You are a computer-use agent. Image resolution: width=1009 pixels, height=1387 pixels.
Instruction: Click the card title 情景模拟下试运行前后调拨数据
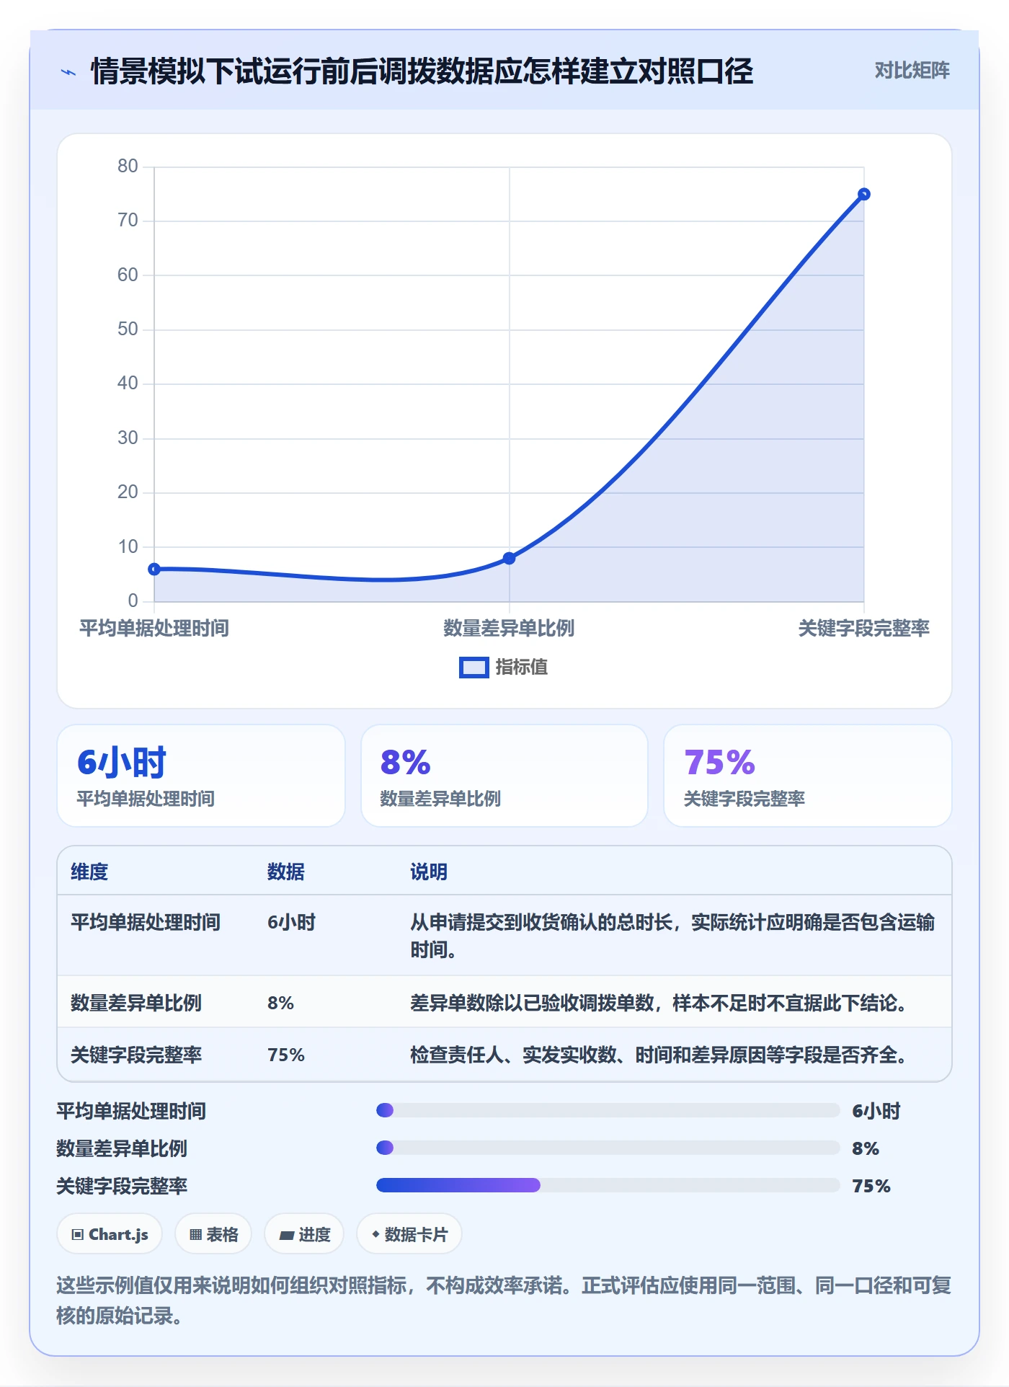click(422, 71)
